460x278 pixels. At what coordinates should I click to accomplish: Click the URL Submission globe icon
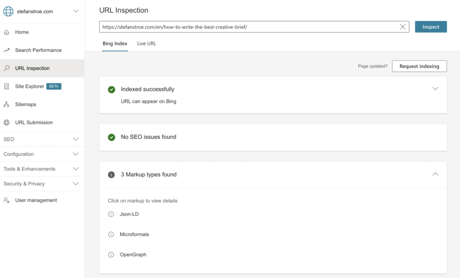(6, 122)
